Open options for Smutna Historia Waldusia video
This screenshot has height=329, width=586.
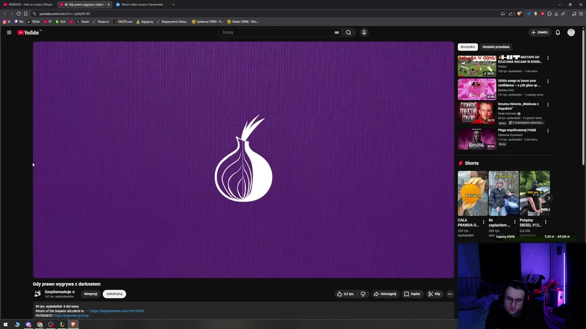tap(548, 105)
